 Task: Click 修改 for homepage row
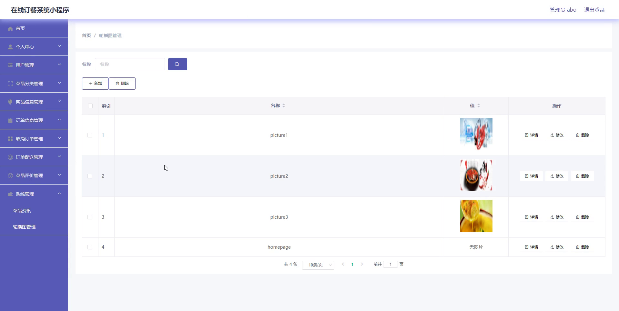[x=557, y=247]
